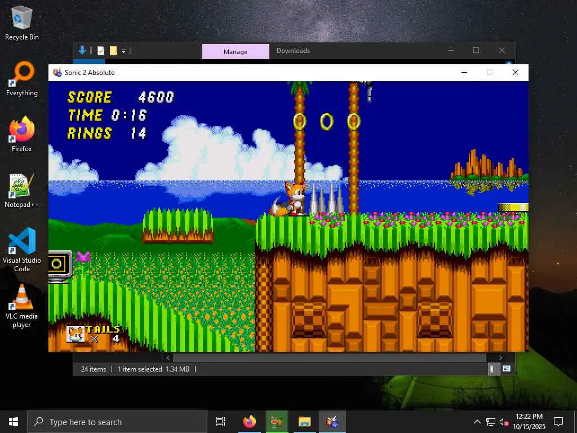577x433 pixels.
Task: Open Task View from the taskbar
Action: point(221,422)
